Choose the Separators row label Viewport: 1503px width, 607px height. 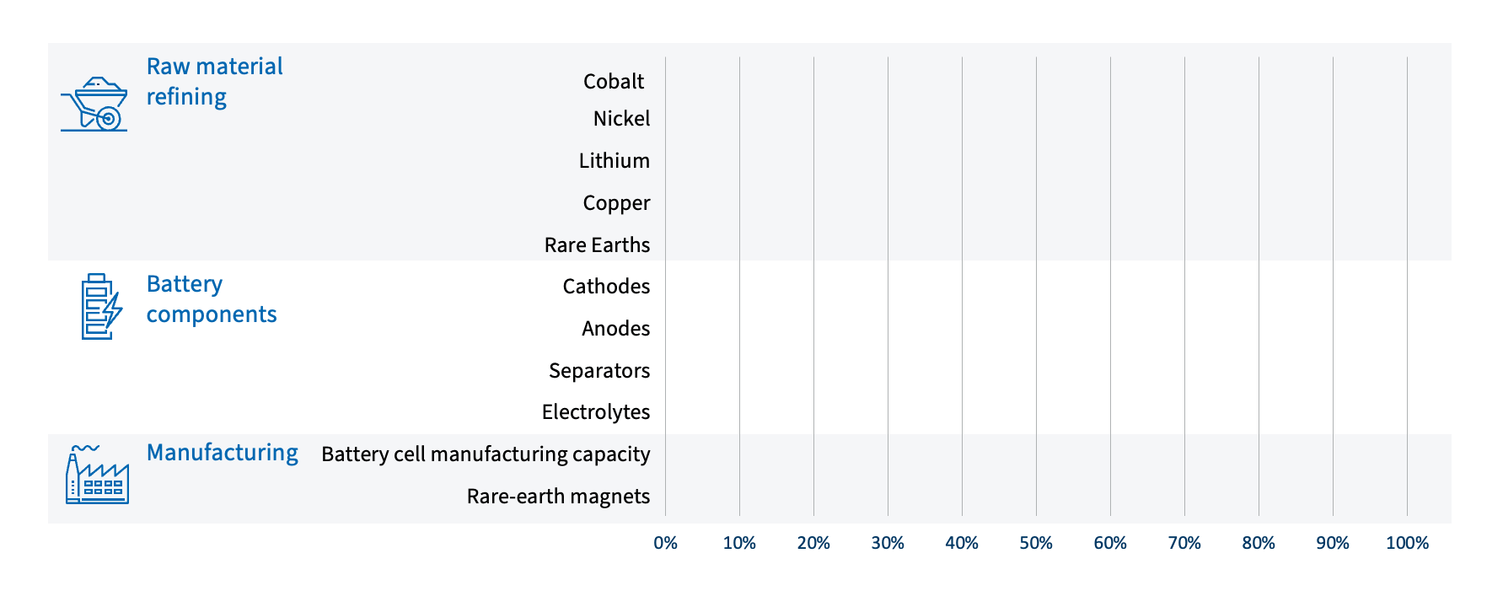(599, 371)
